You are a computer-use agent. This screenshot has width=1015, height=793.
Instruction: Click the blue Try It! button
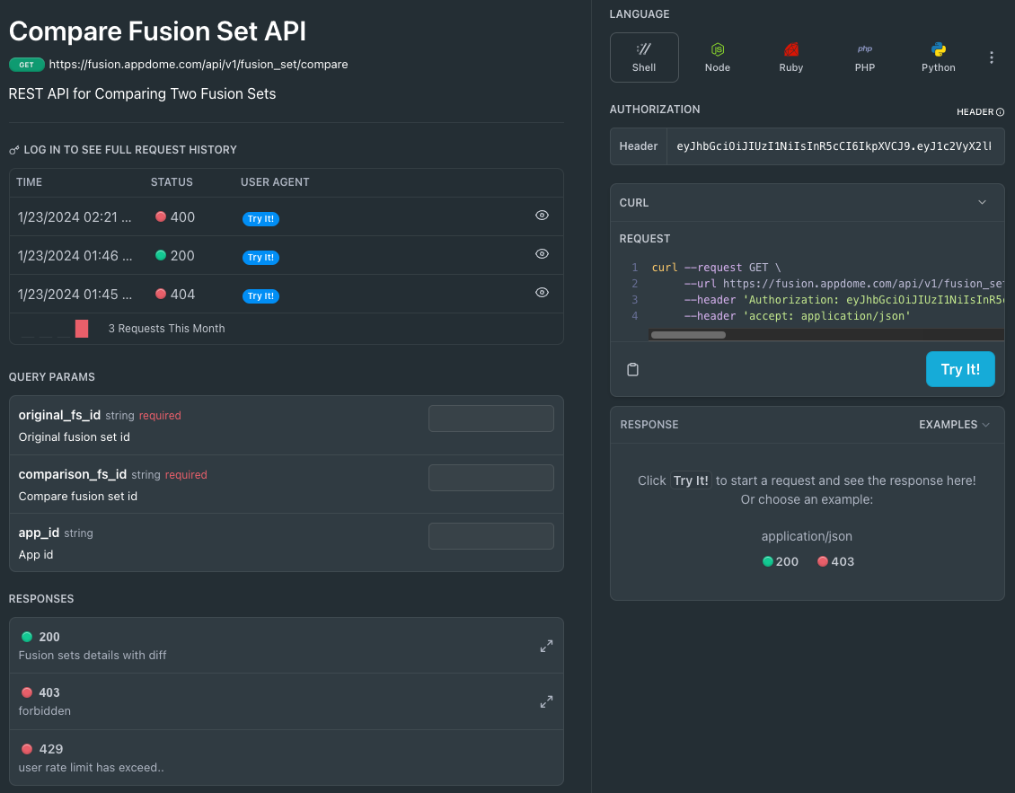(x=959, y=369)
